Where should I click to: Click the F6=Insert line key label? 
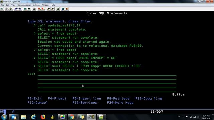click(87, 99)
